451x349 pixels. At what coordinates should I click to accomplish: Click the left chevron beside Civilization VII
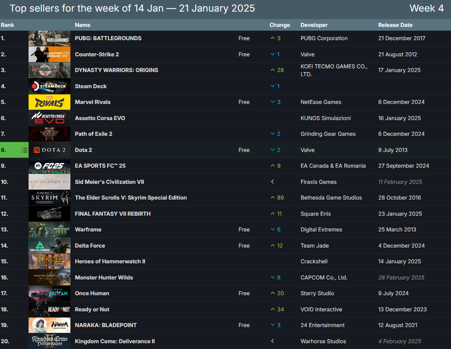(x=272, y=182)
